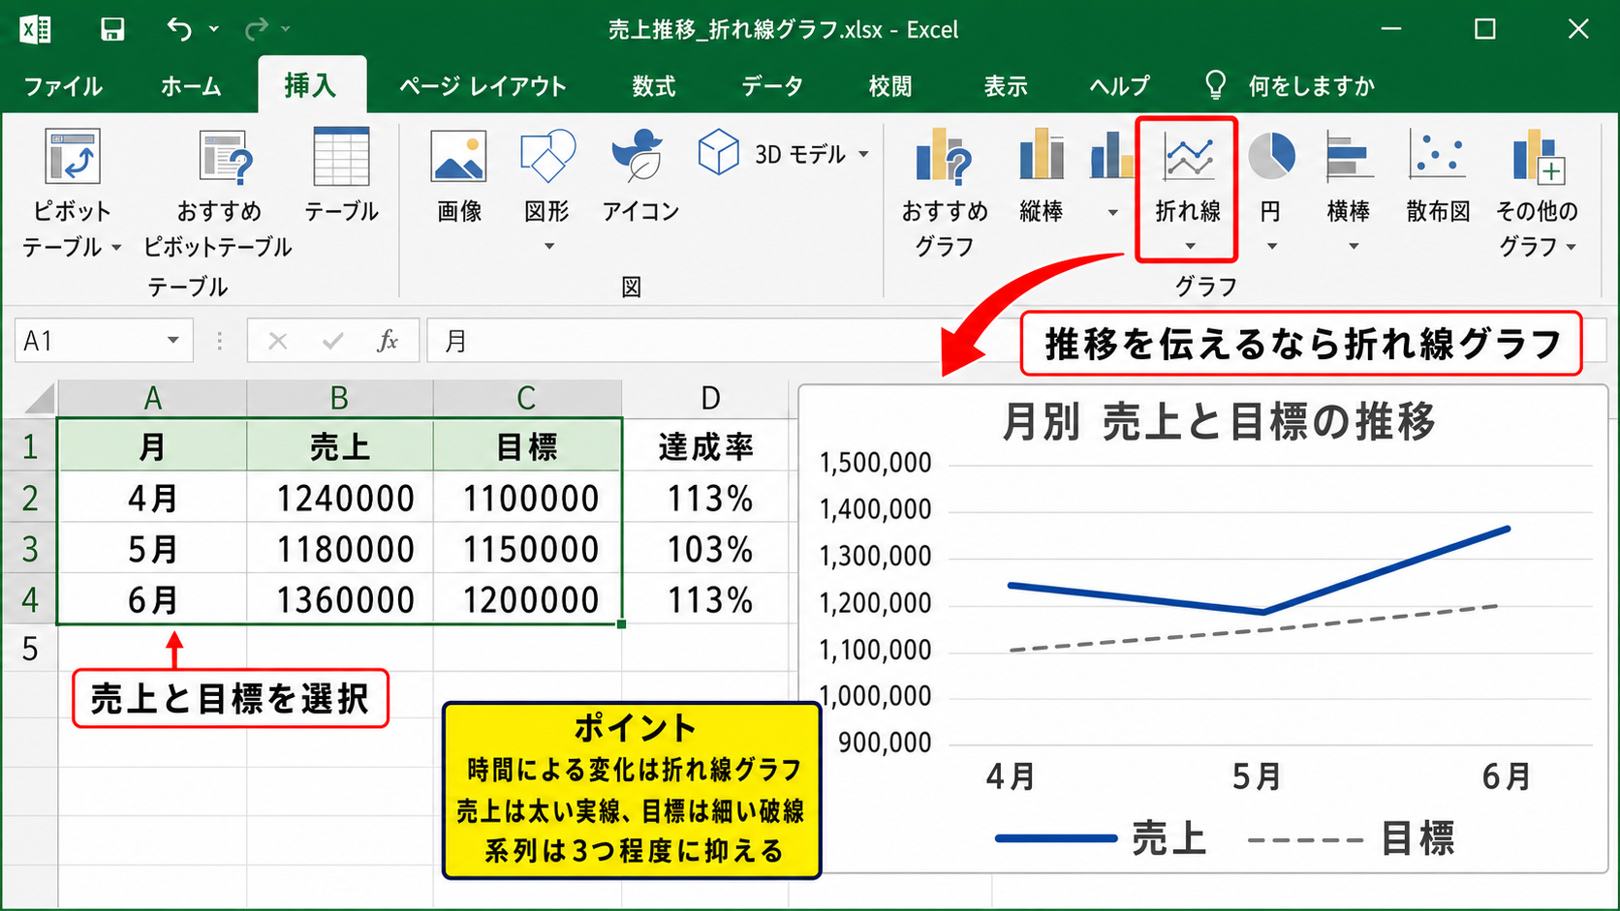Click the 売上 legend entry
The height and width of the screenshot is (911, 1620).
pyautogui.click(x=1103, y=838)
